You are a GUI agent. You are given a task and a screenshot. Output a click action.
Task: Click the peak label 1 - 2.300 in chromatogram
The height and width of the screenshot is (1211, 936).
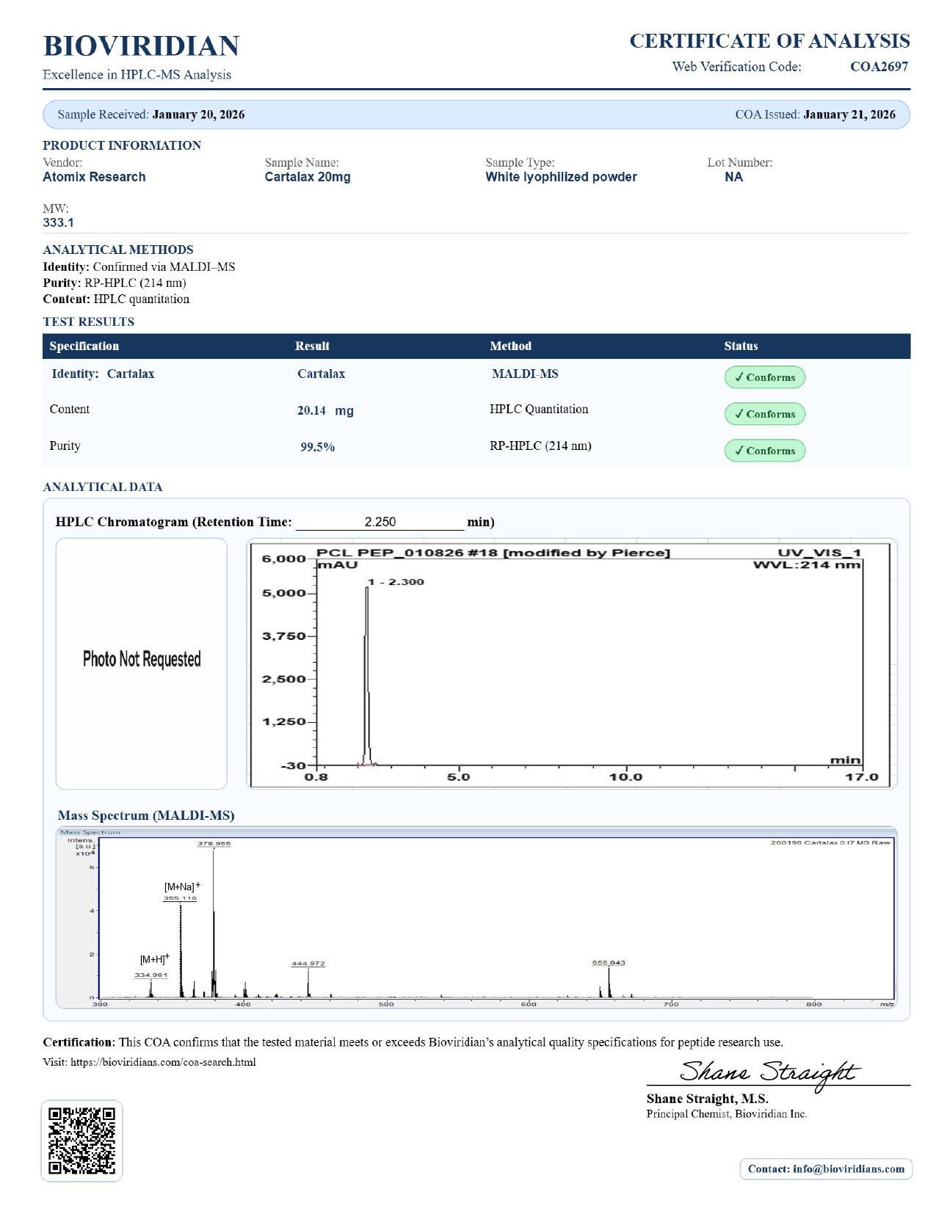(x=396, y=582)
